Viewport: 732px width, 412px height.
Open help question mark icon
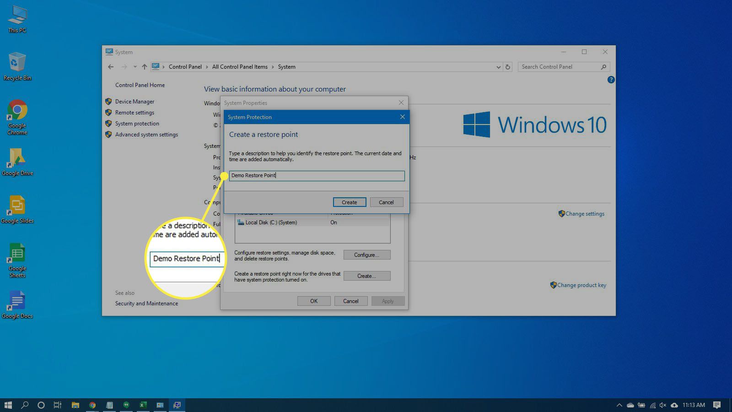611,80
